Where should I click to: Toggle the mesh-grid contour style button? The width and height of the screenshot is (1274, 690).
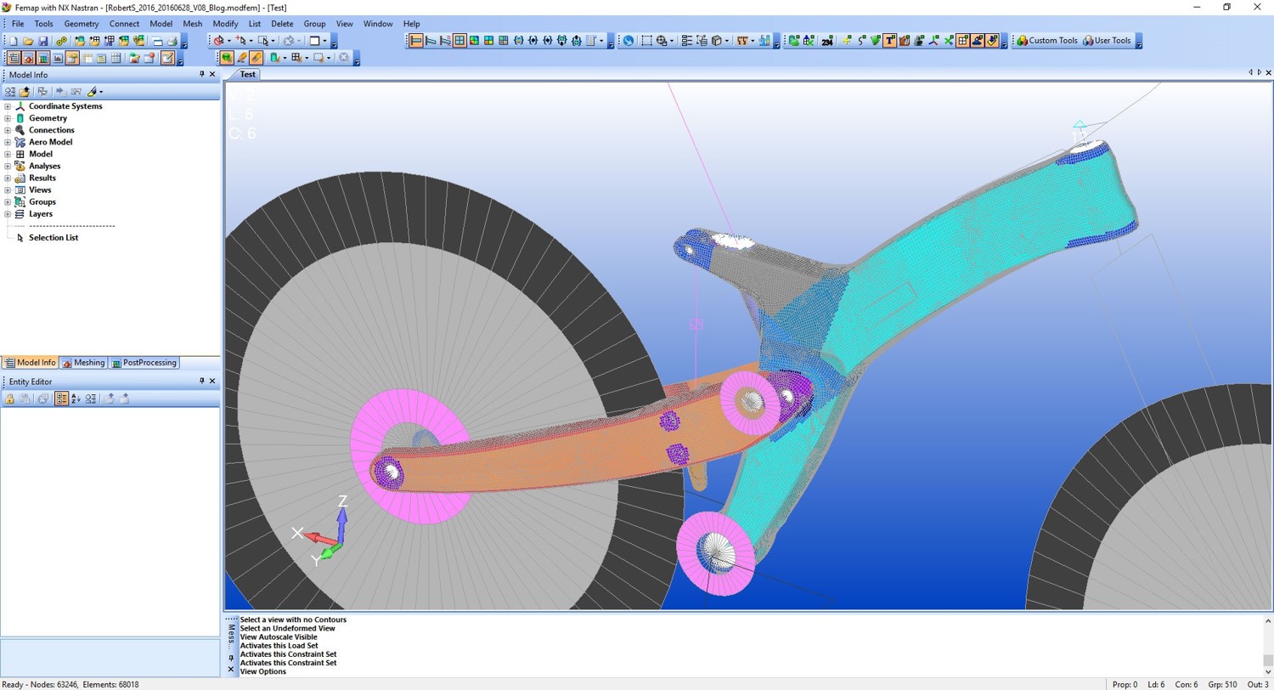click(459, 40)
